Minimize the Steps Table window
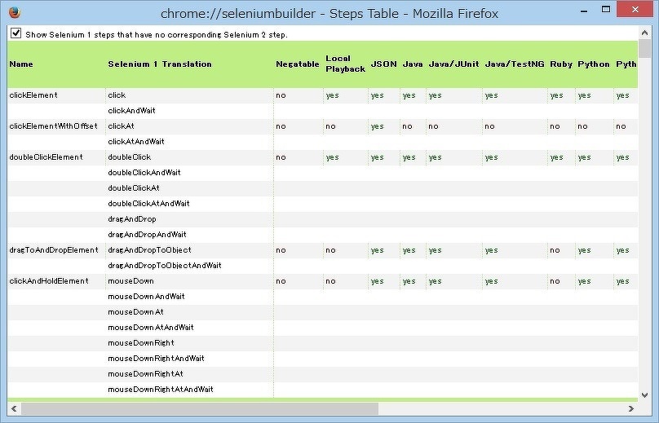The image size is (659, 423). click(x=554, y=12)
